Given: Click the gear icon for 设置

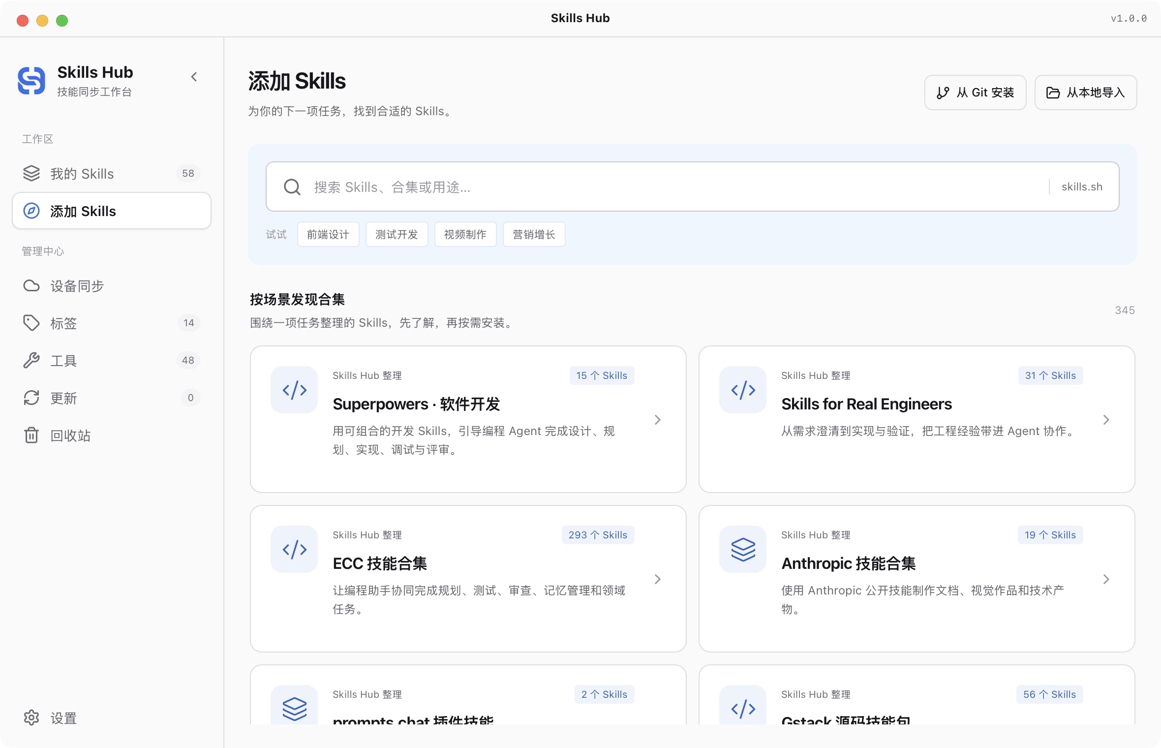Looking at the screenshot, I should [x=31, y=718].
